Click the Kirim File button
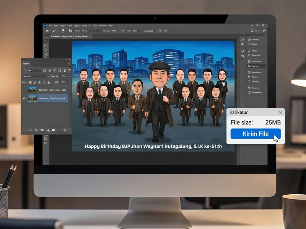 256,134
